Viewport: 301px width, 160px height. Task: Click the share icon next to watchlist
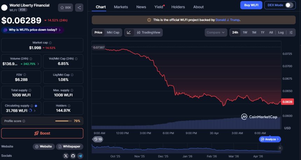point(79,7)
